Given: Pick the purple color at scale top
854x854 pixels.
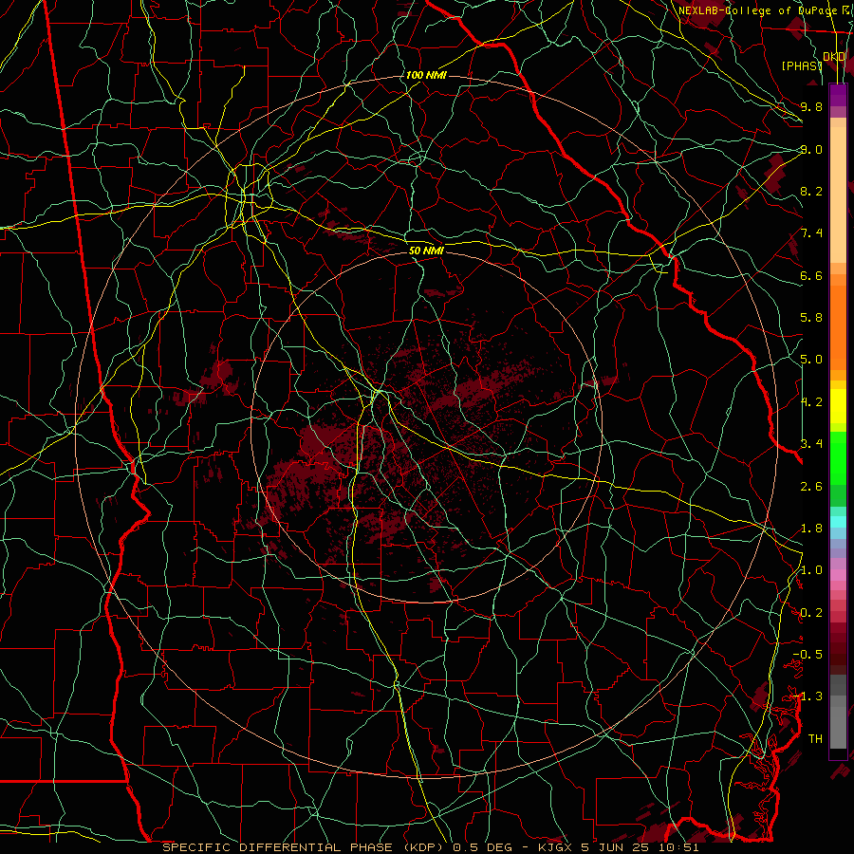Looking at the screenshot, I should [838, 95].
